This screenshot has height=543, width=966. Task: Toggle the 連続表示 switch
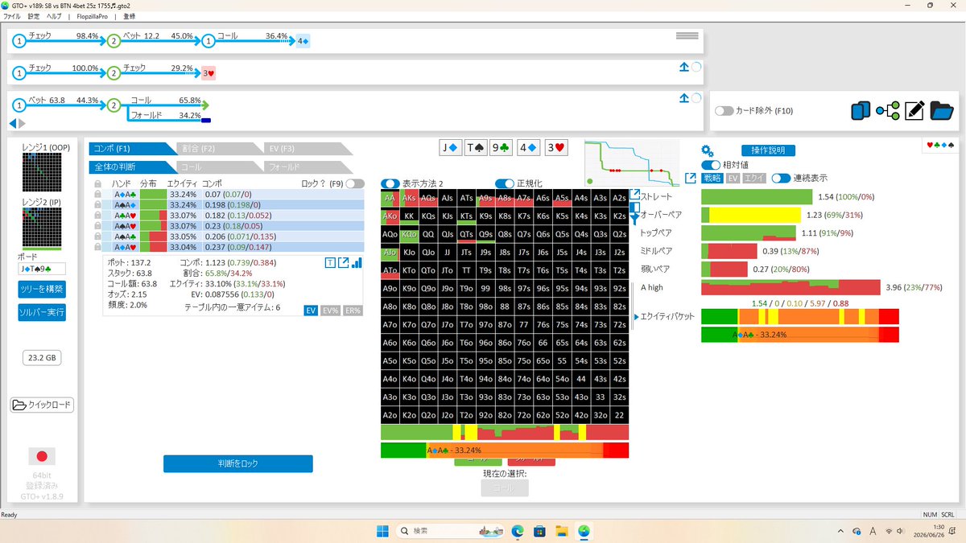click(781, 178)
